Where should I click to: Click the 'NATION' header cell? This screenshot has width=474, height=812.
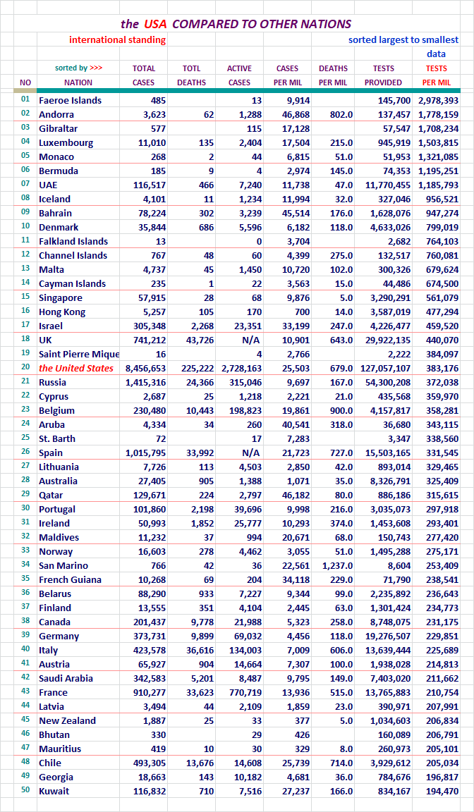78,82
